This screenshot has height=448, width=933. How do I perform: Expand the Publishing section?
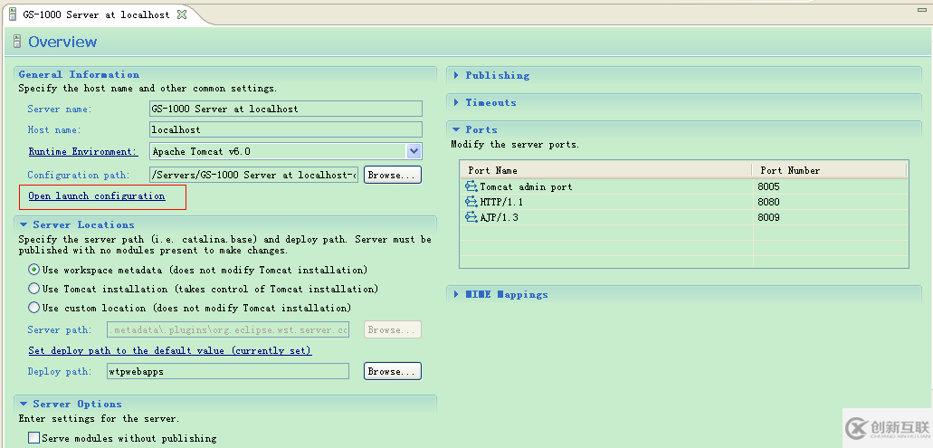coord(456,75)
